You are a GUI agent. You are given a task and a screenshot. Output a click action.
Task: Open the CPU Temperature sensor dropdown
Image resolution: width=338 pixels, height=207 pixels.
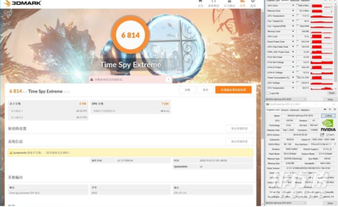click(x=293, y=88)
